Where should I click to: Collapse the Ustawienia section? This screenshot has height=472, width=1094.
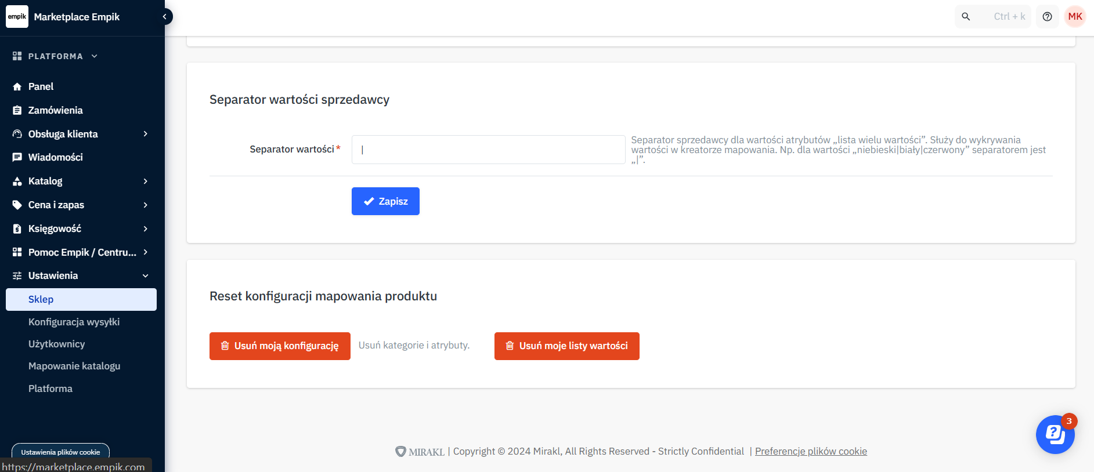pyautogui.click(x=145, y=276)
